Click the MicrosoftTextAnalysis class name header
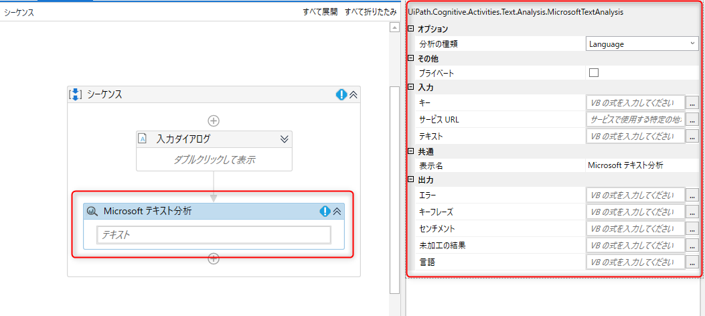 [516, 12]
